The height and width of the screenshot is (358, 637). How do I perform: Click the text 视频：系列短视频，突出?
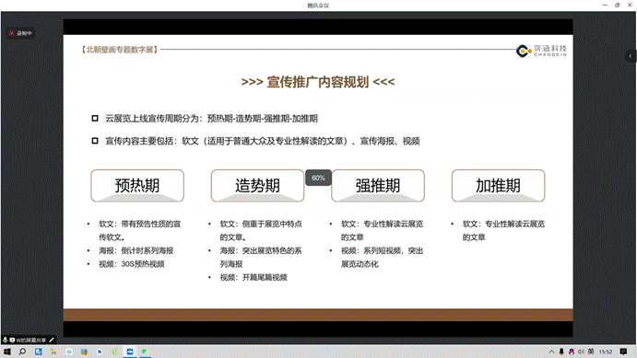[x=382, y=250]
